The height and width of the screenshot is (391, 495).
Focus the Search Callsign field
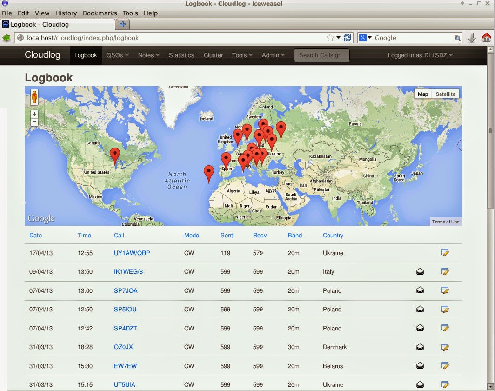321,55
